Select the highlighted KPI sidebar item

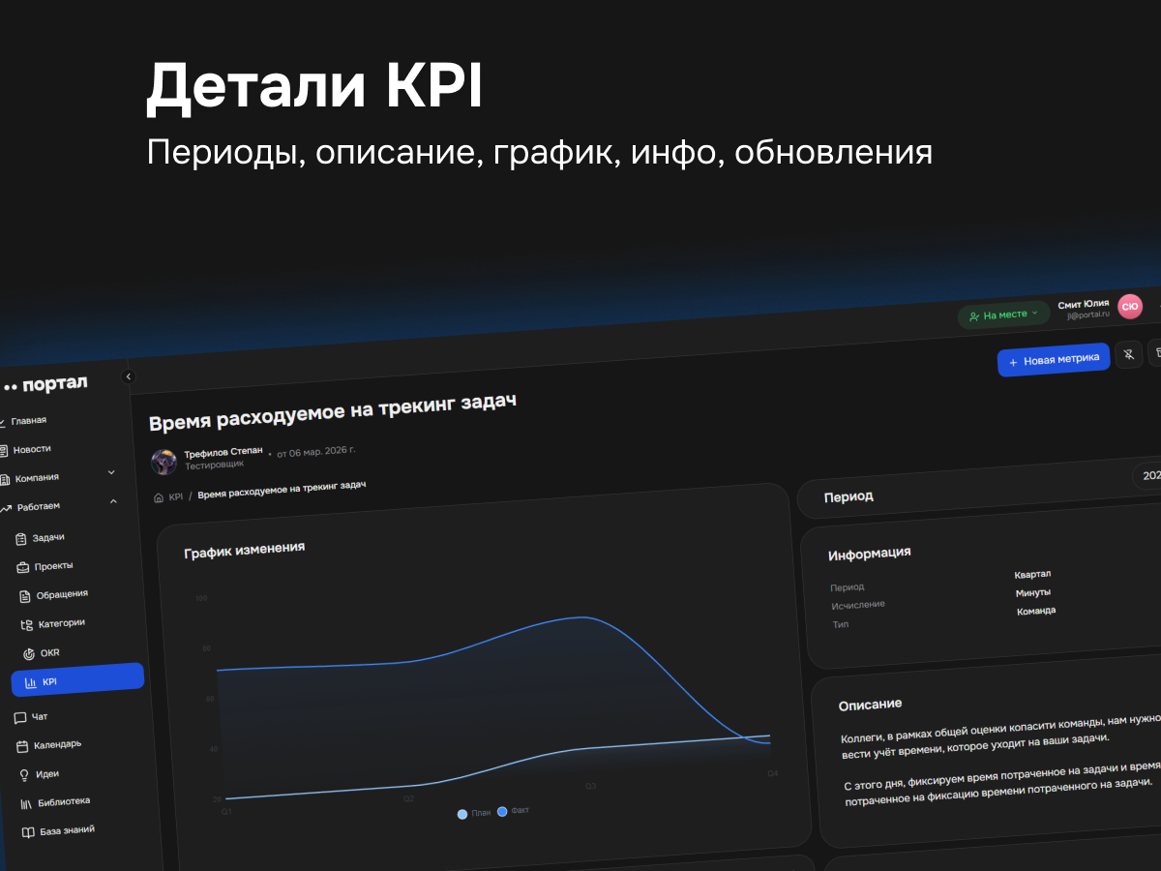coord(77,679)
